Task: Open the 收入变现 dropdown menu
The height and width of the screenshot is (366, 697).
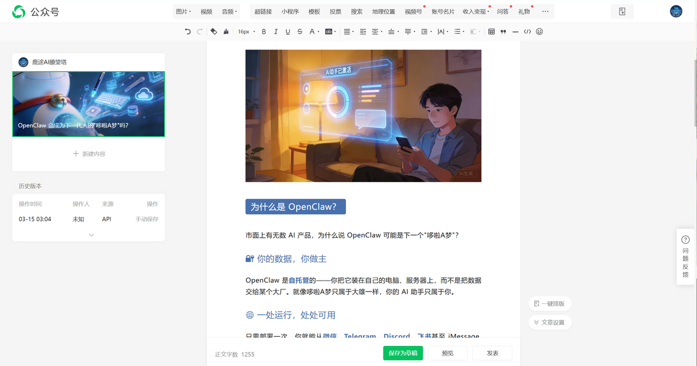Action: click(x=476, y=11)
